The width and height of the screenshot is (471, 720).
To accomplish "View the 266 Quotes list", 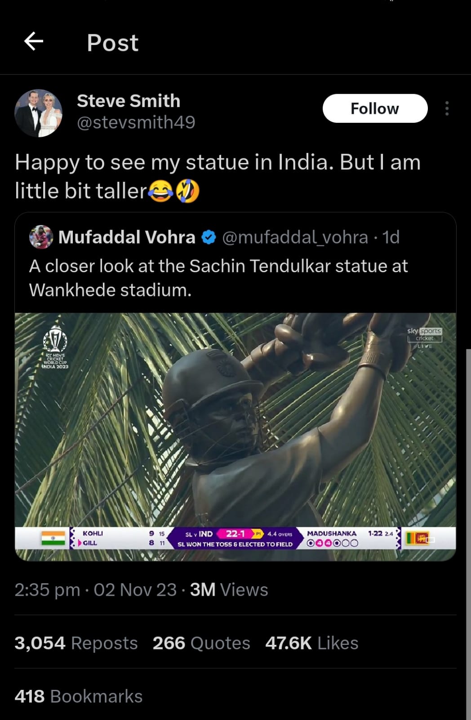I will (x=201, y=643).
